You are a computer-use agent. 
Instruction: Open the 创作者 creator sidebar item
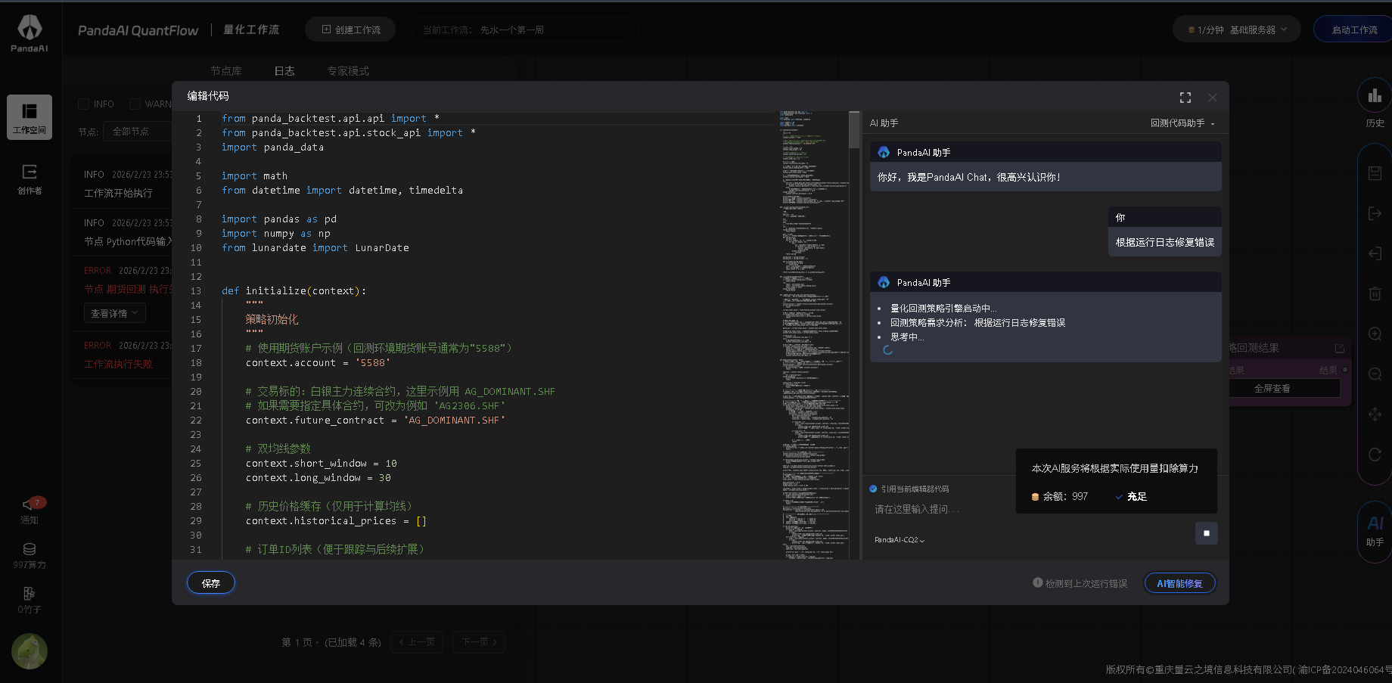30,179
